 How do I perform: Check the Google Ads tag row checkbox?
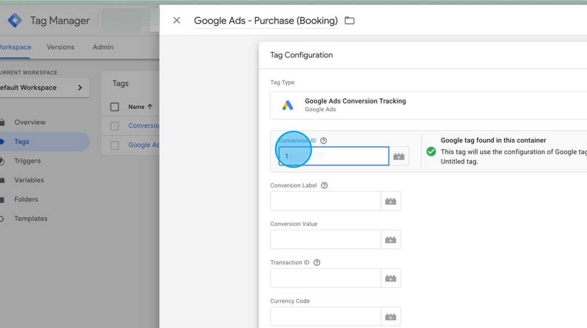[x=115, y=145]
